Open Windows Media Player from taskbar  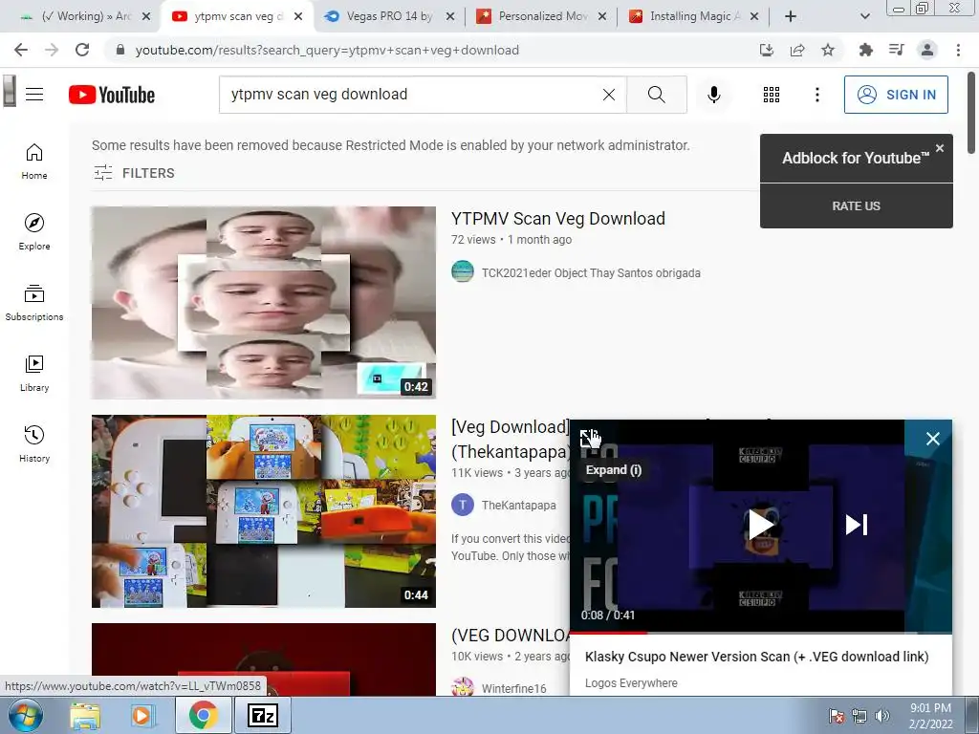tap(142, 715)
